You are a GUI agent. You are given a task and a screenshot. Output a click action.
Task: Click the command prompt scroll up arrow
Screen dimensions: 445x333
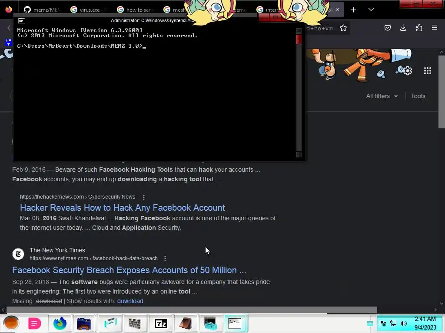coord(299,31)
